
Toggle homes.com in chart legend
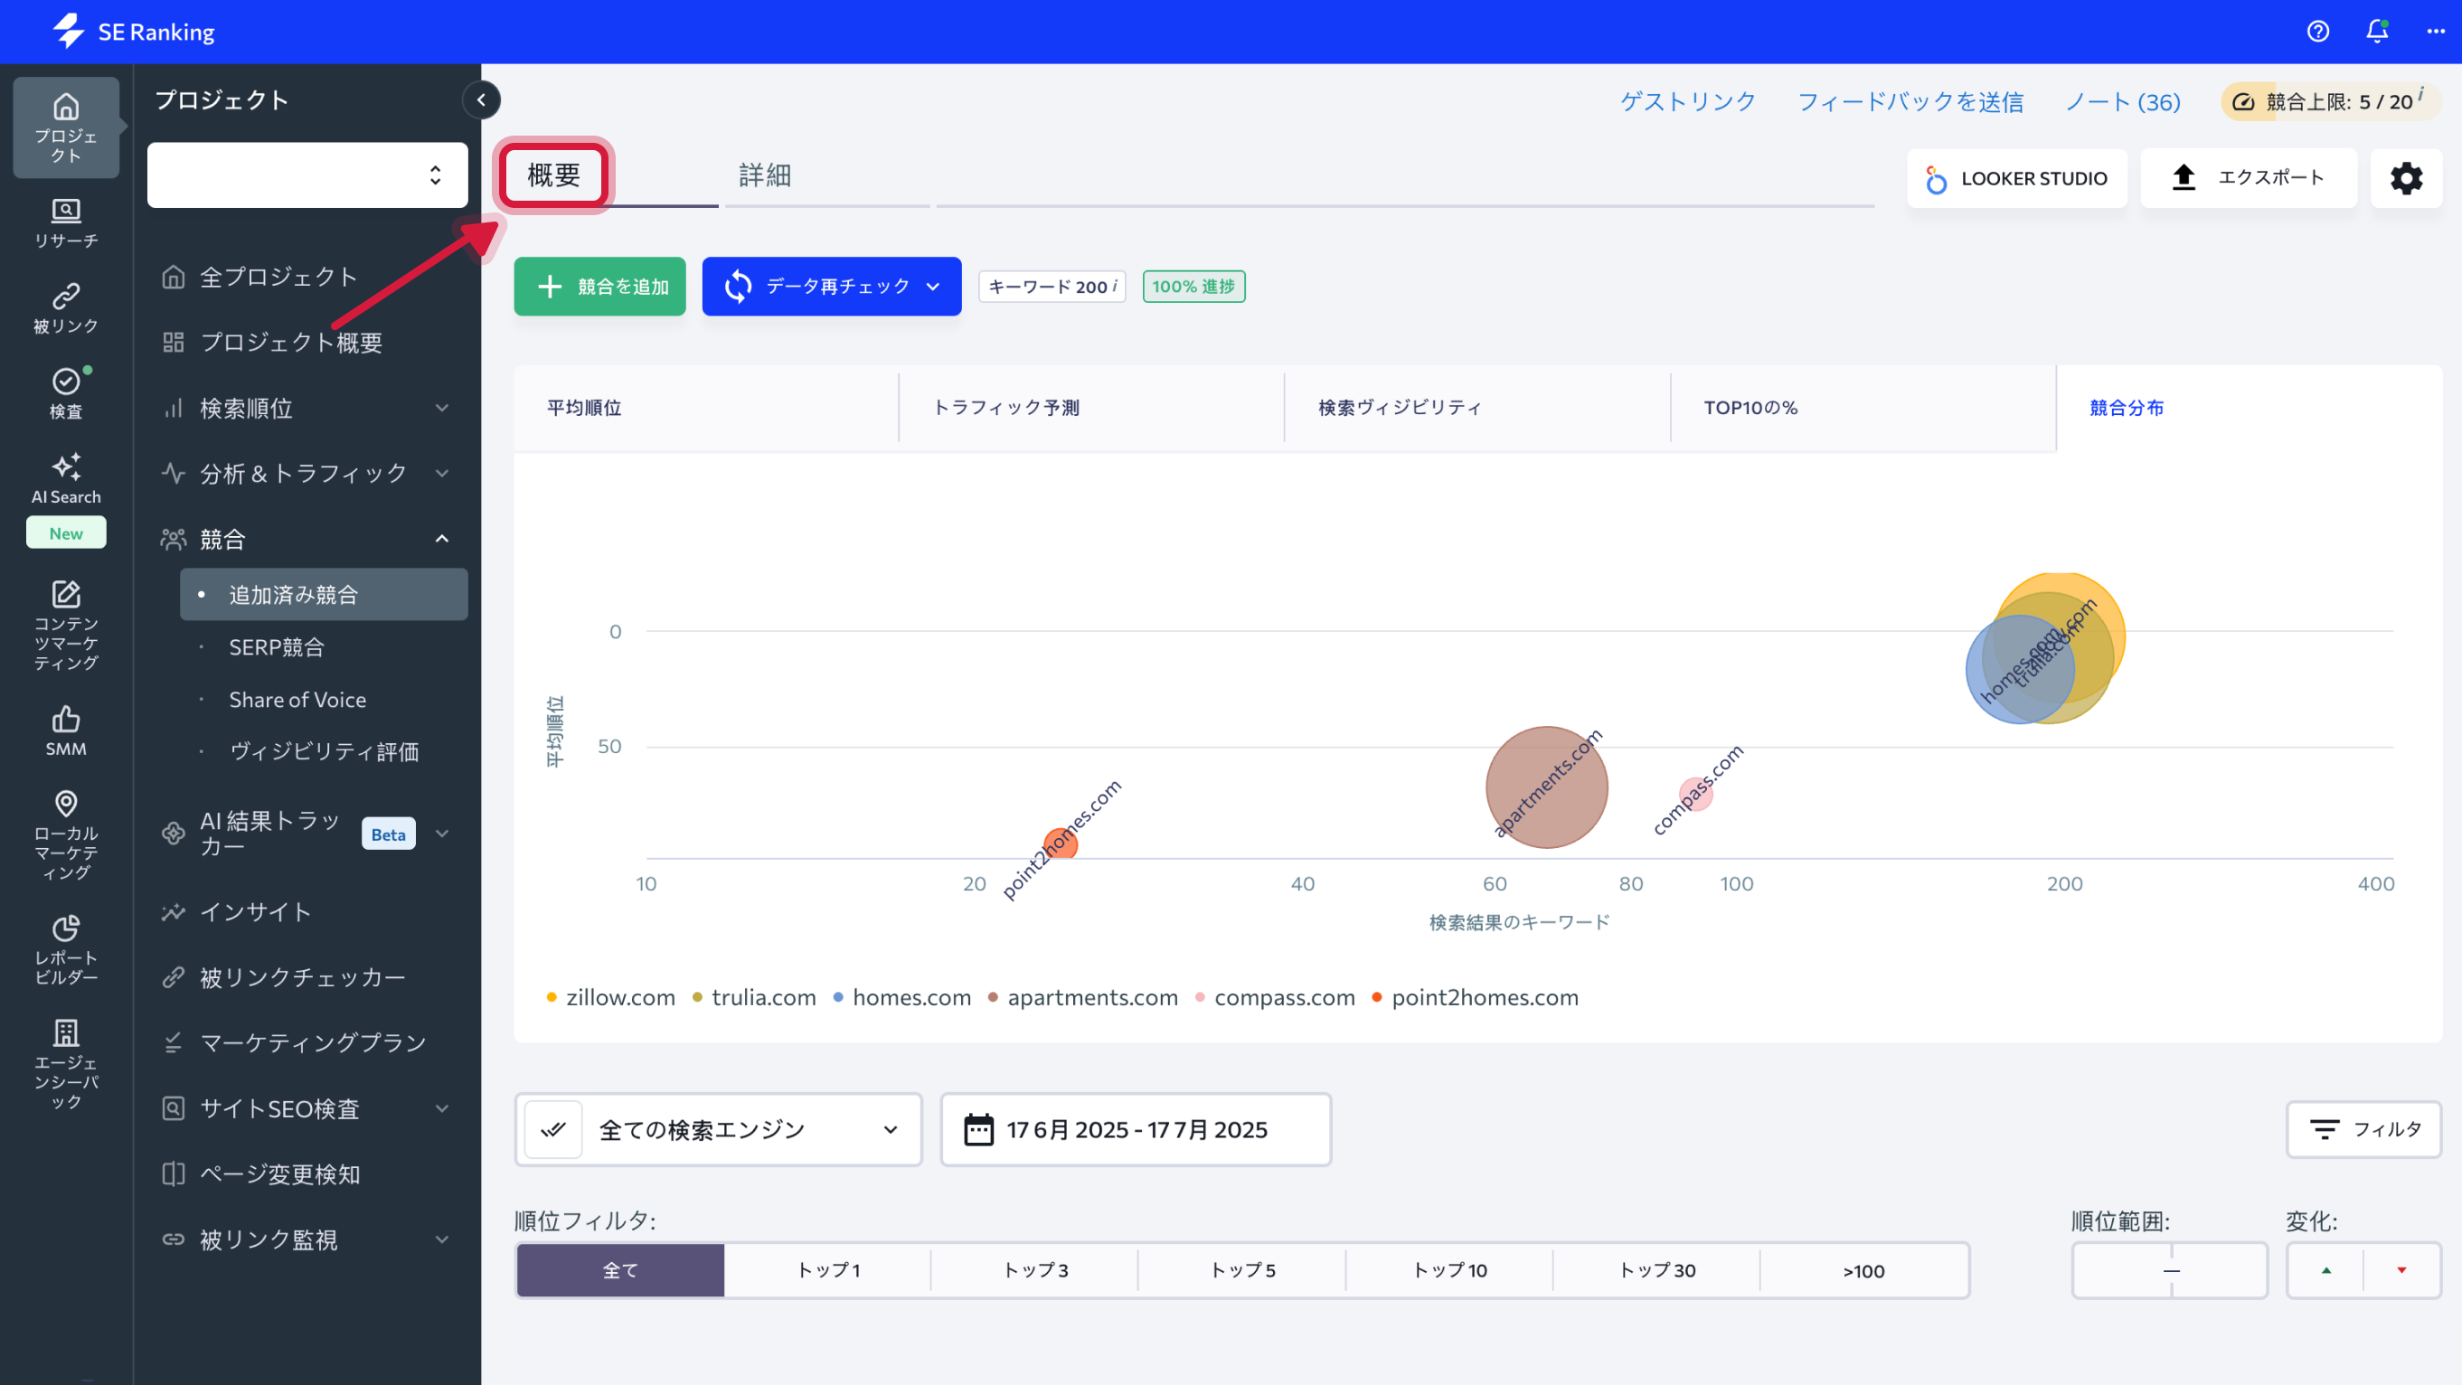[902, 997]
